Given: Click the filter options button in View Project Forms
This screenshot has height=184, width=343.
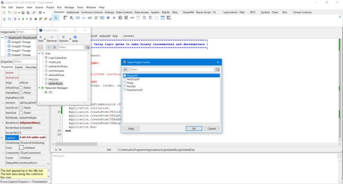Looking at the screenshot, I should click(218, 70).
